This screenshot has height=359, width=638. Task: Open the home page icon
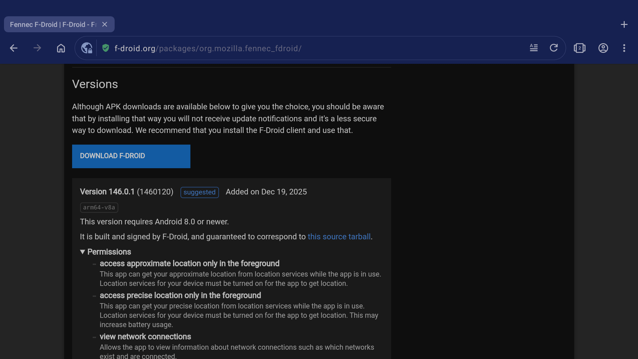[x=61, y=48]
